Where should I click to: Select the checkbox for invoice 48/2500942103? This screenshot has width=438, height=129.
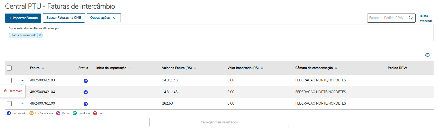(9, 81)
